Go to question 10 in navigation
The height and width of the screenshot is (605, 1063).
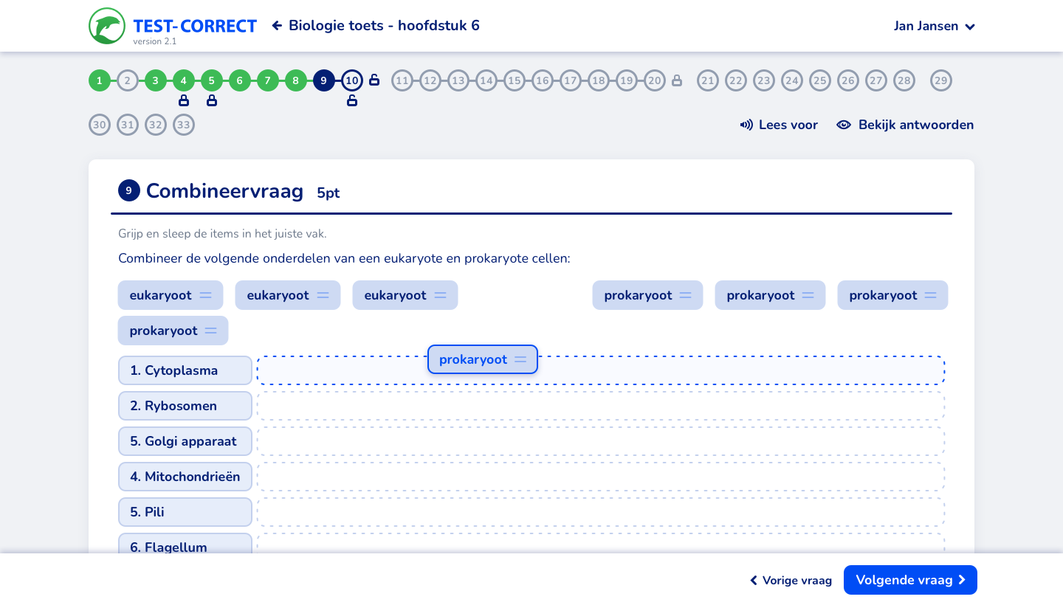[352, 80]
